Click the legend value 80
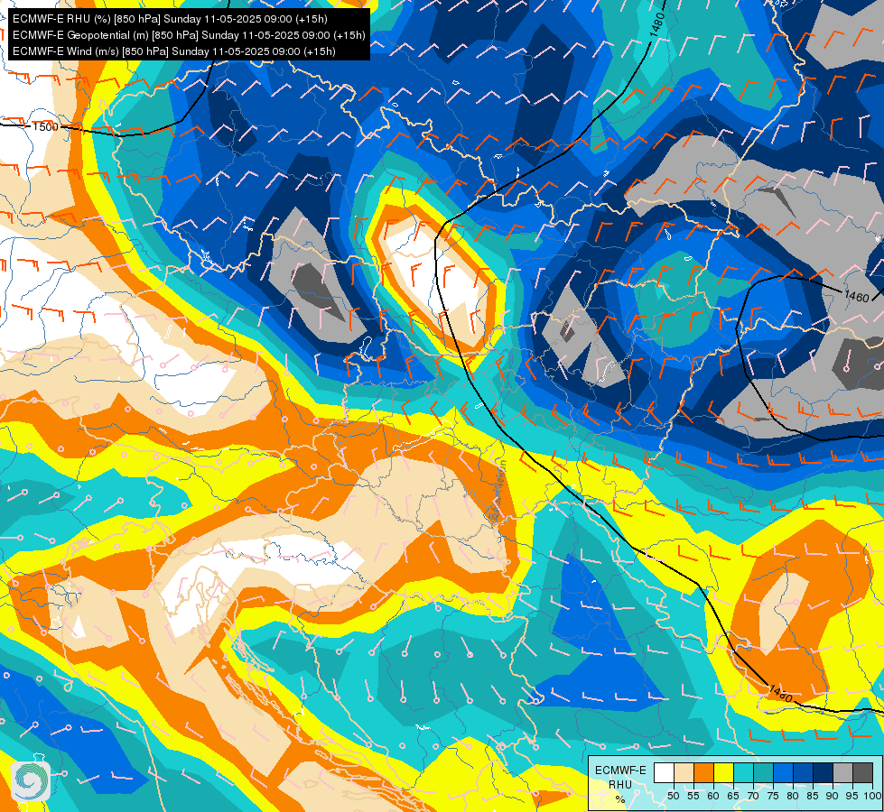The width and height of the screenshot is (884, 812). coord(793,796)
